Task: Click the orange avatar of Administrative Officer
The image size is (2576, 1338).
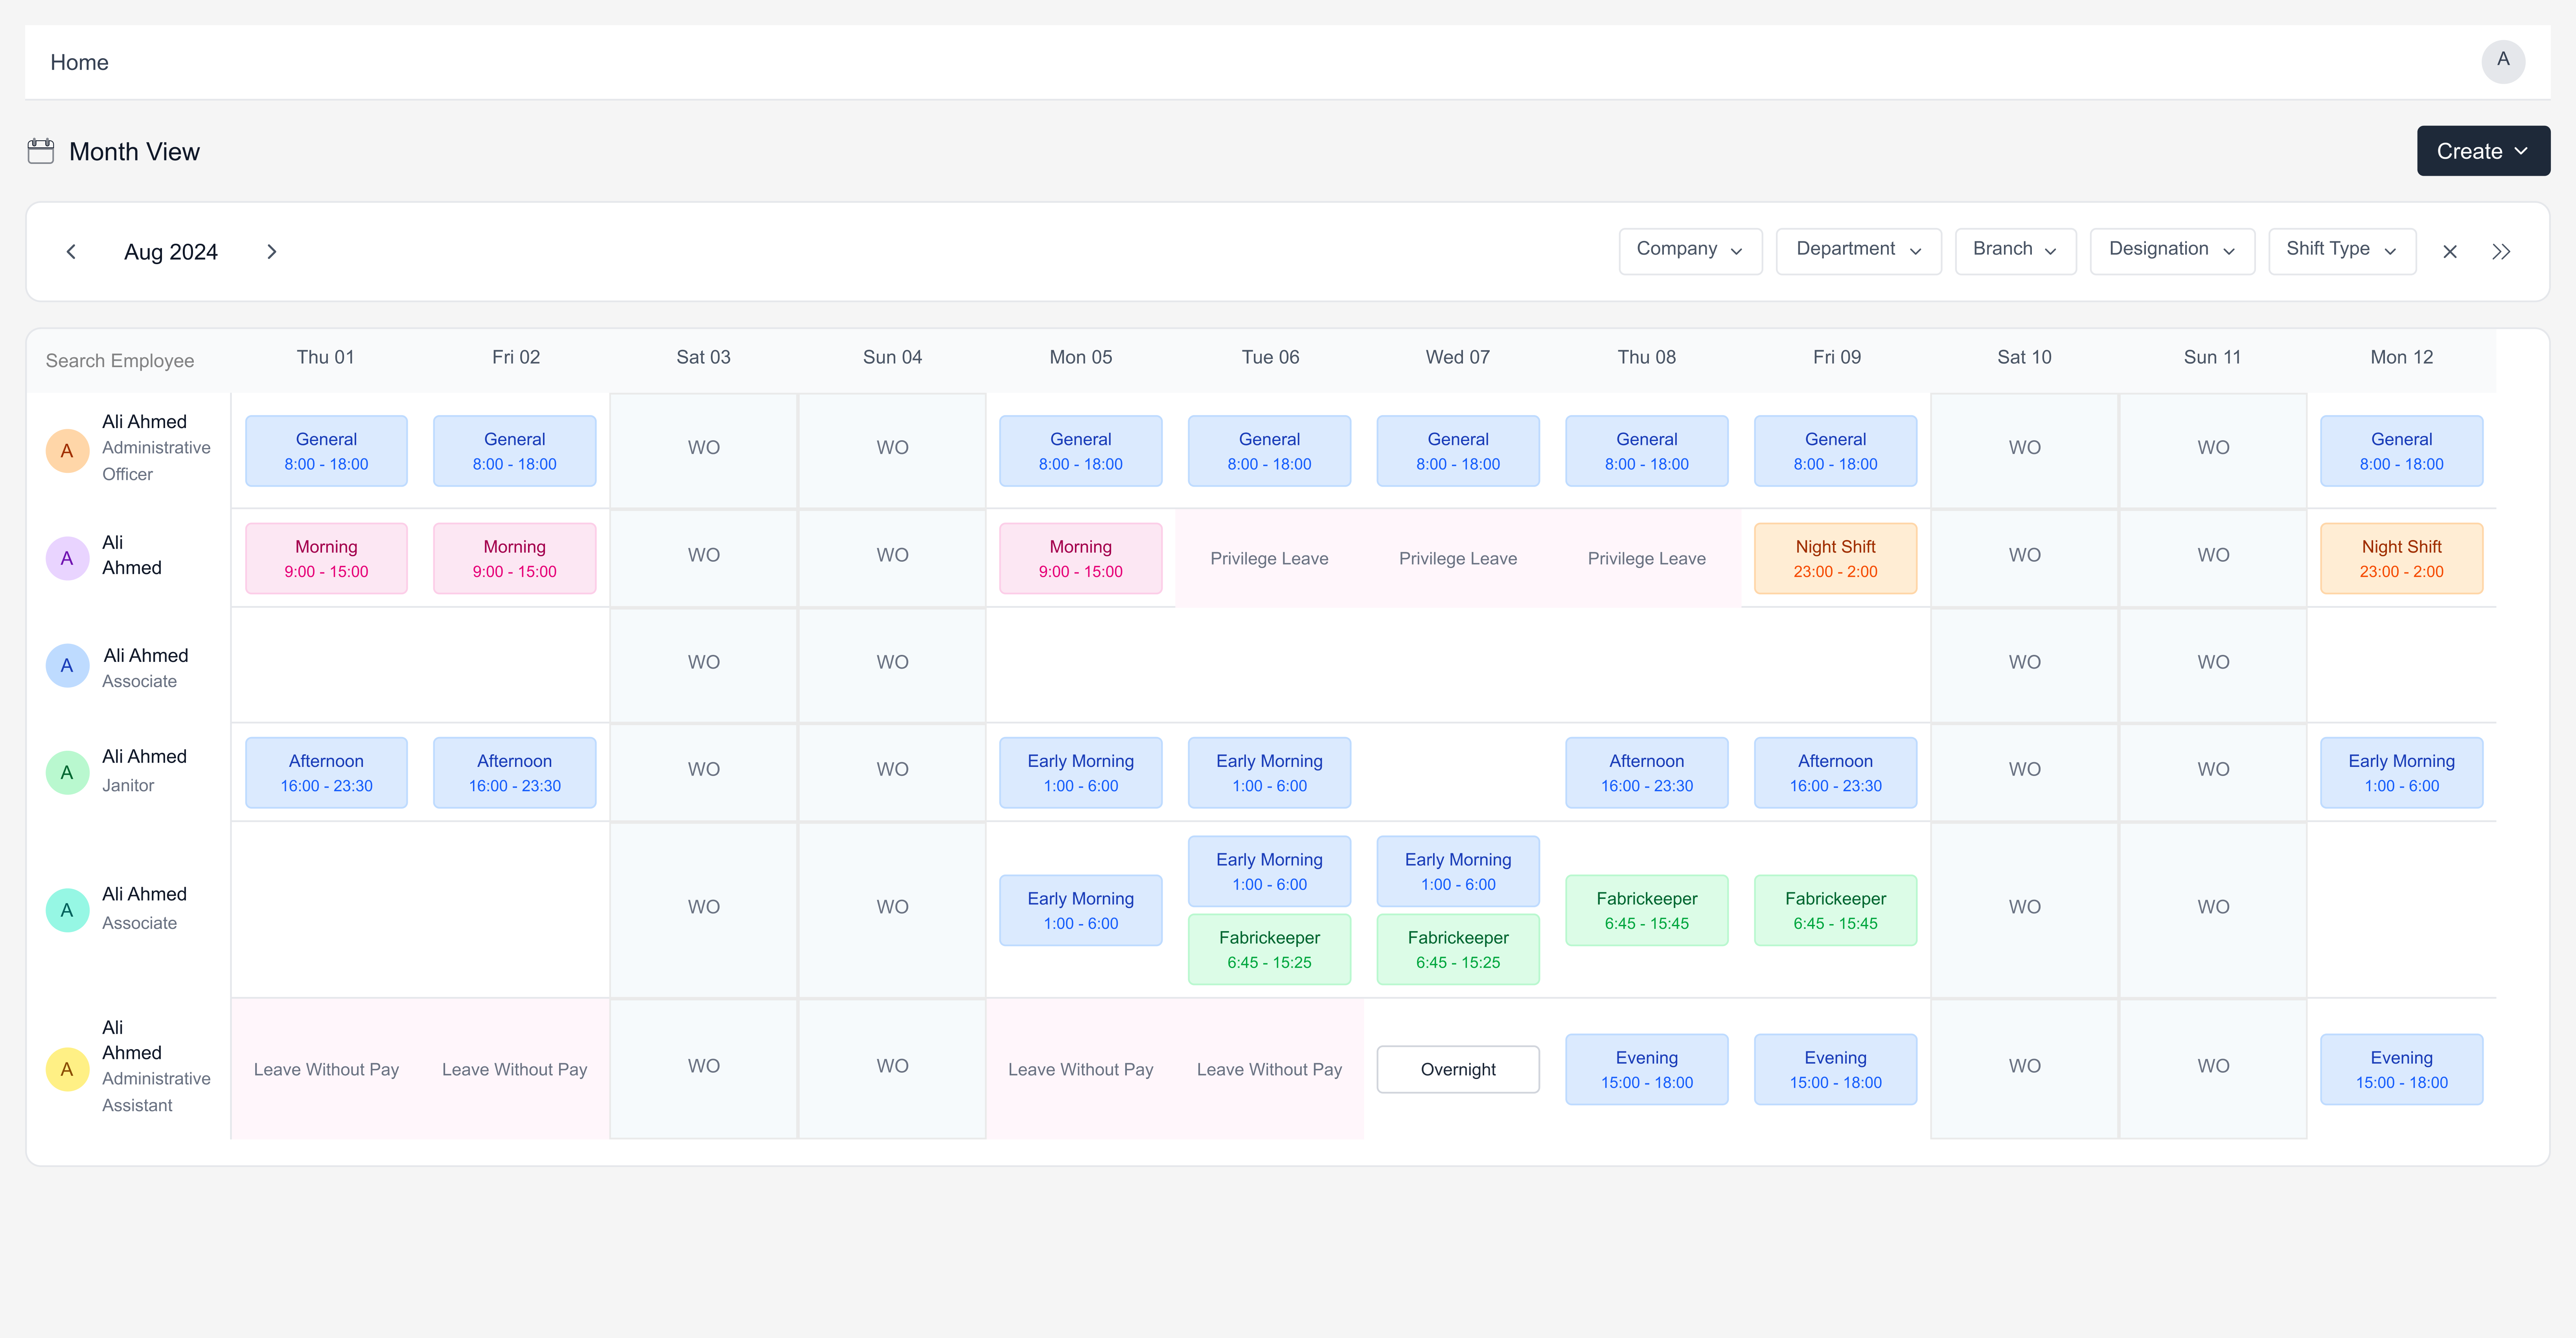Action: (x=67, y=450)
